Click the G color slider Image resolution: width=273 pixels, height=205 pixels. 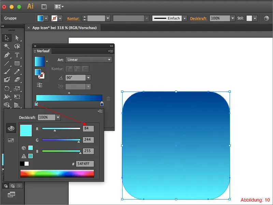tap(61, 140)
